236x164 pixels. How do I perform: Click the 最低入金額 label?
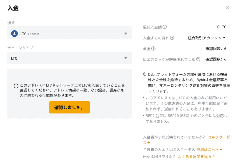pyautogui.click(x=152, y=27)
